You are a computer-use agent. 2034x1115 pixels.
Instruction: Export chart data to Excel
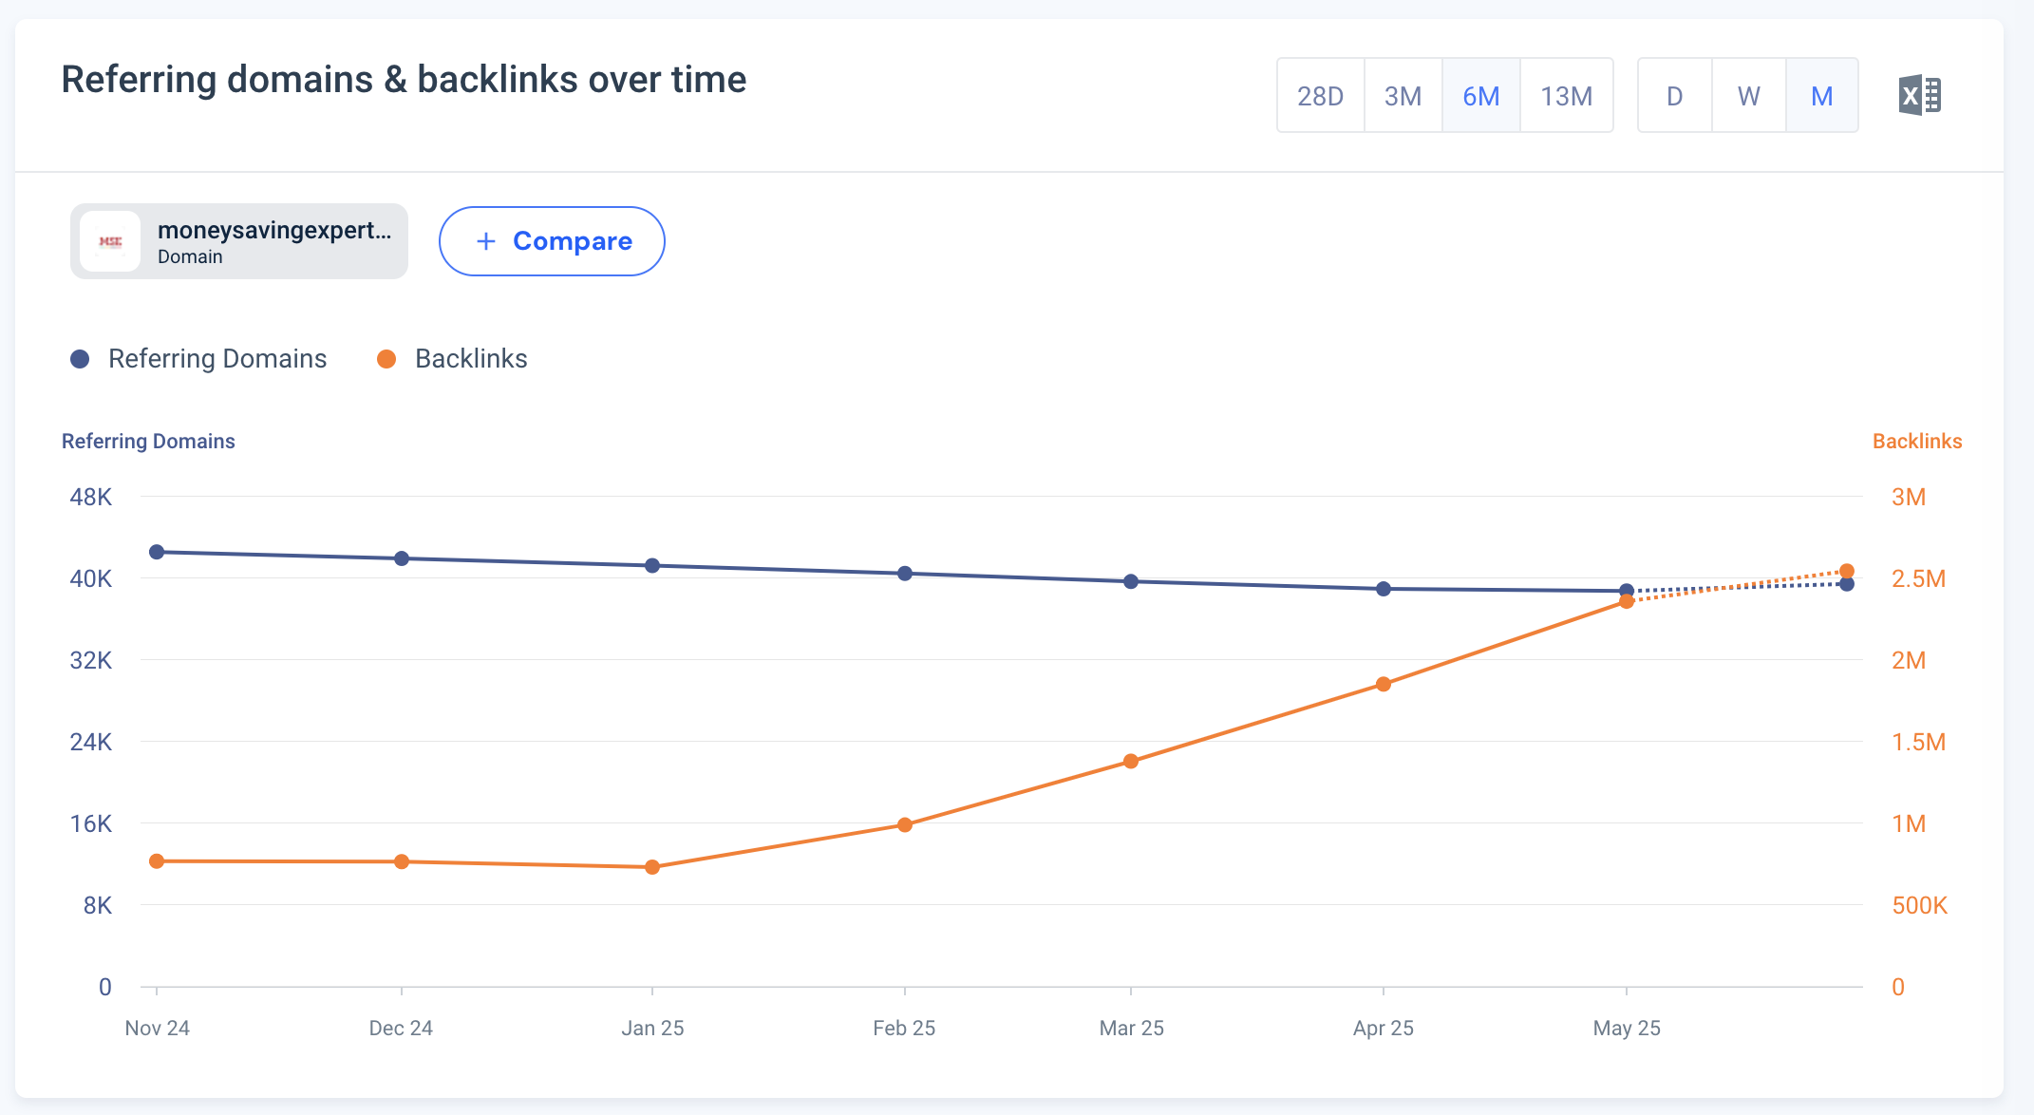click(1920, 95)
